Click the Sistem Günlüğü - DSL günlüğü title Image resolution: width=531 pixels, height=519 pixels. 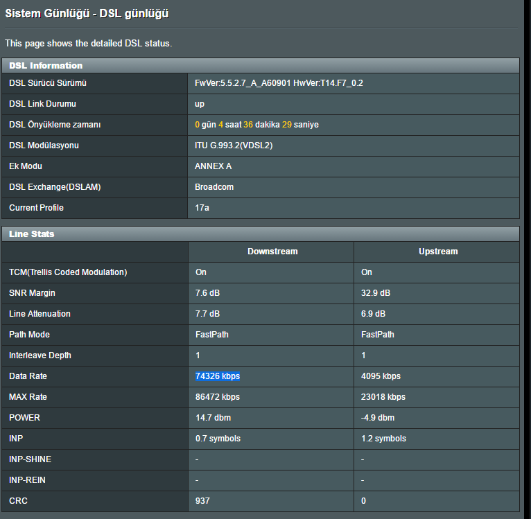tap(87, 14)
